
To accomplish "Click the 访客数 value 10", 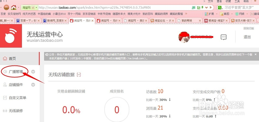I will (160, 91).
